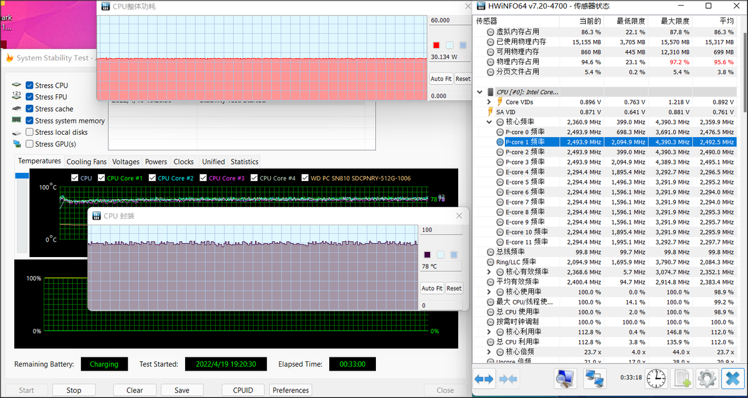Click Reset in the CPU 封装 window
This screenshot has height=398, width=748.
click(x=454, y=288)
